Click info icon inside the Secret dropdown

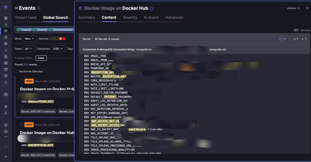click(x=281, y=39)
